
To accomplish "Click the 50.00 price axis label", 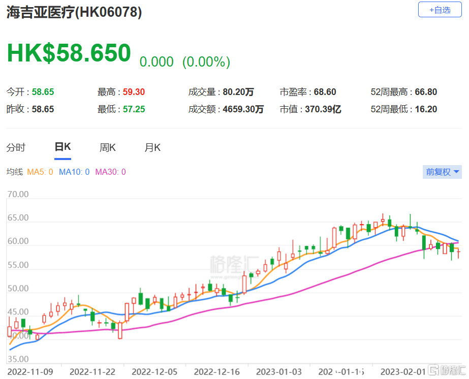I will coord(18,289).
